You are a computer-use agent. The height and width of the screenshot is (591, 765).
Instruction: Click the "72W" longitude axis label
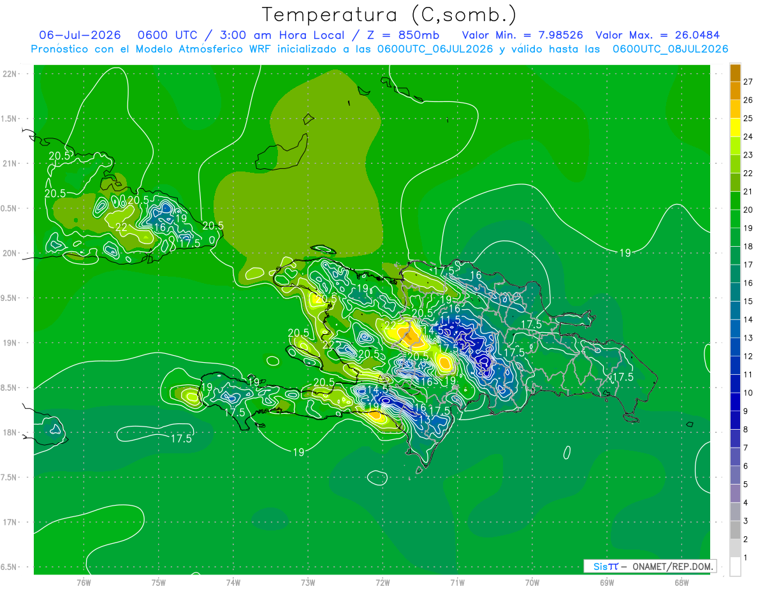(382, 582)
